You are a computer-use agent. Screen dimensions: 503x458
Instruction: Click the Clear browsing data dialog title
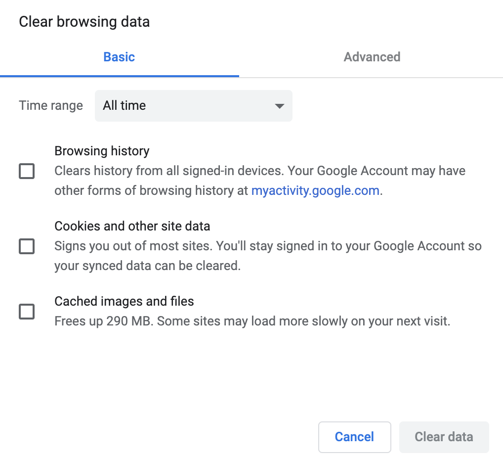(x=84, y=22)
